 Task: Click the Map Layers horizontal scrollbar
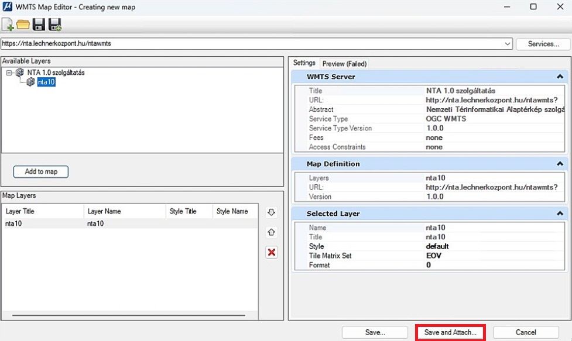tap(128, 315)
